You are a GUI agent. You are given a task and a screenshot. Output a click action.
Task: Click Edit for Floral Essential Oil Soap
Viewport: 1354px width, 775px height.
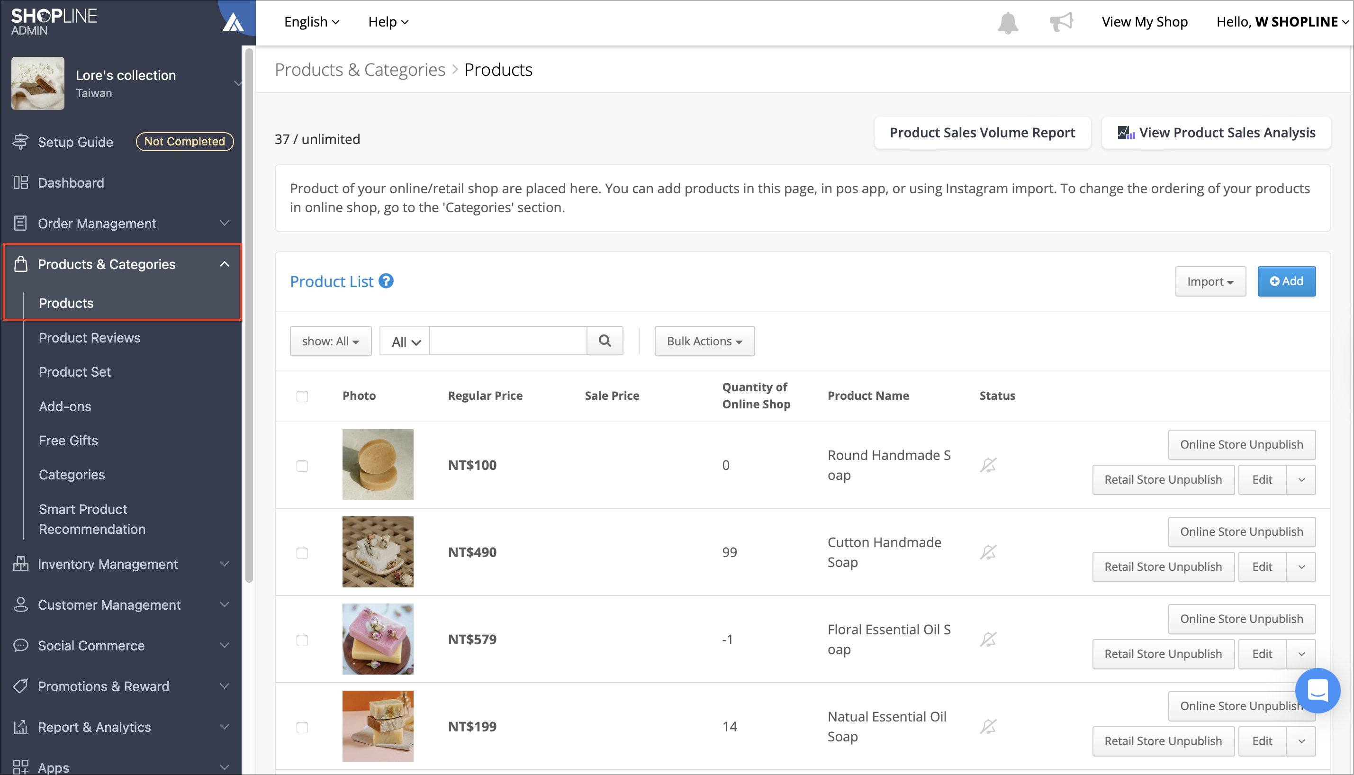[x=1262, y=654]
